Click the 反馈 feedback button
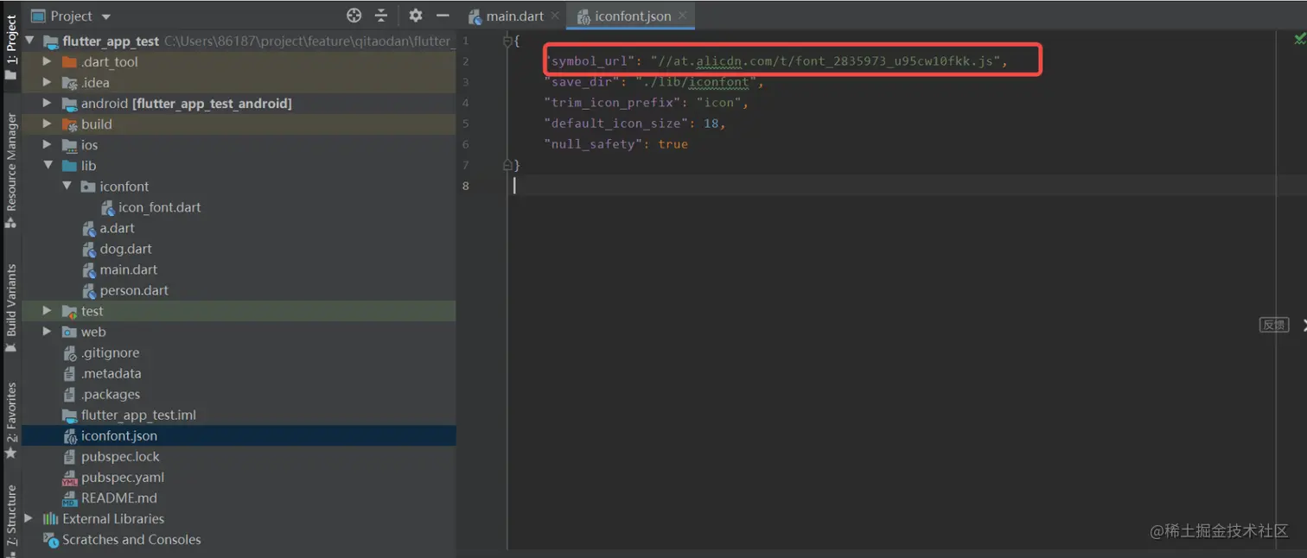Image resolution: width=1307 pixels, height=558 pixels. coord(1274,325)
